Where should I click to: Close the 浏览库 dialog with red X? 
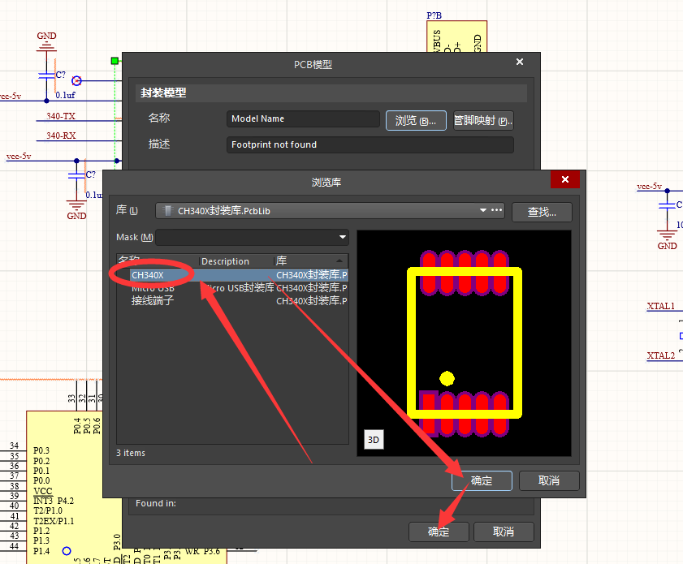tap(565, 179)
